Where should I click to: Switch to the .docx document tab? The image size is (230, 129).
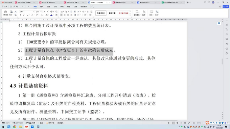(147, 2)
